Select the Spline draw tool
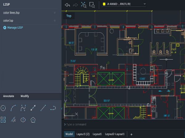185x138 pixels. click(23, 108)
